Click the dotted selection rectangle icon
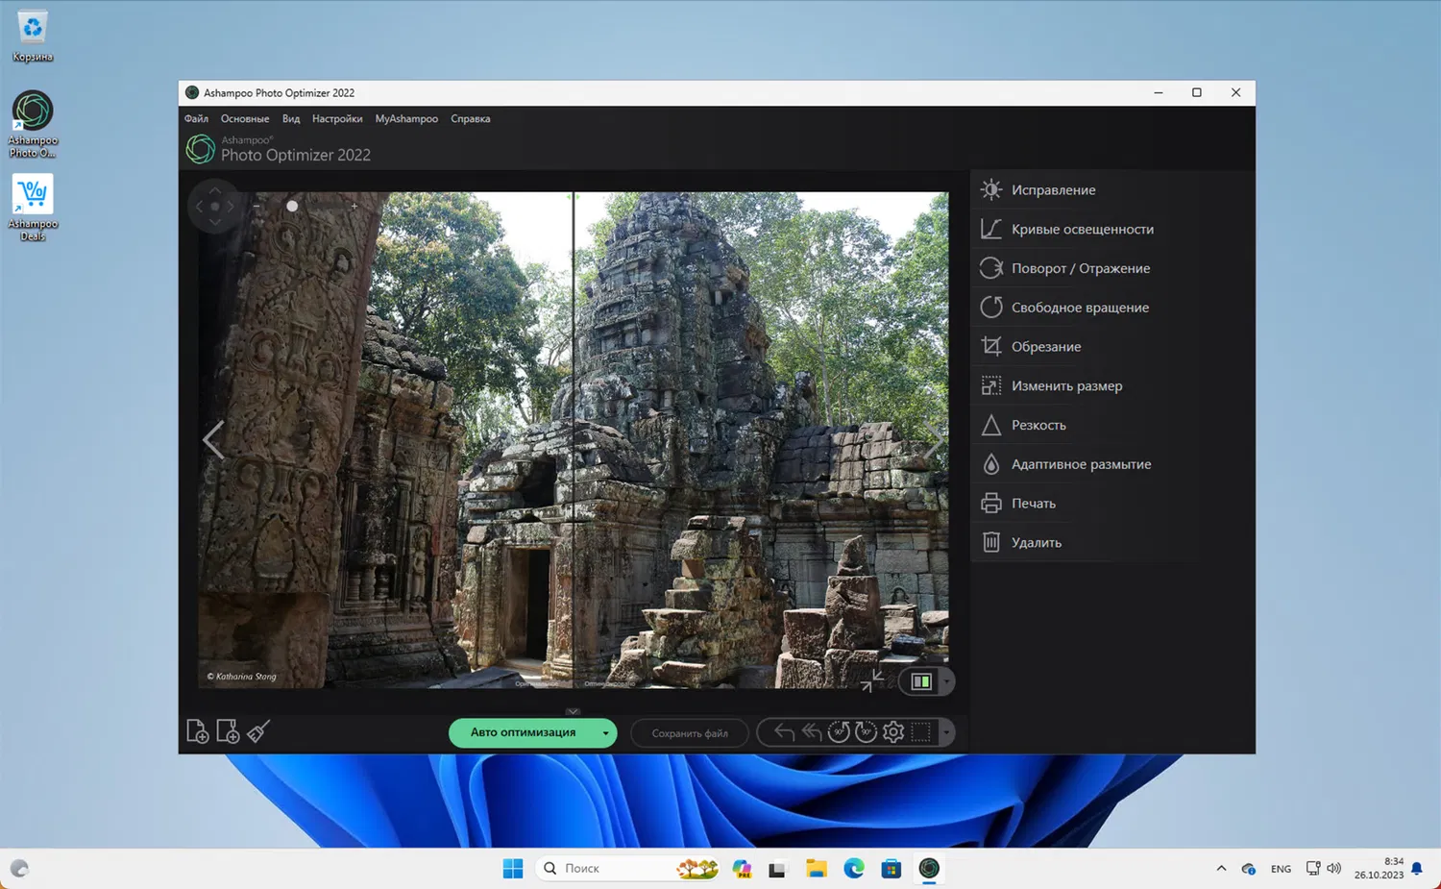This screenshot has width=1441, height=889. click(920, 732)
